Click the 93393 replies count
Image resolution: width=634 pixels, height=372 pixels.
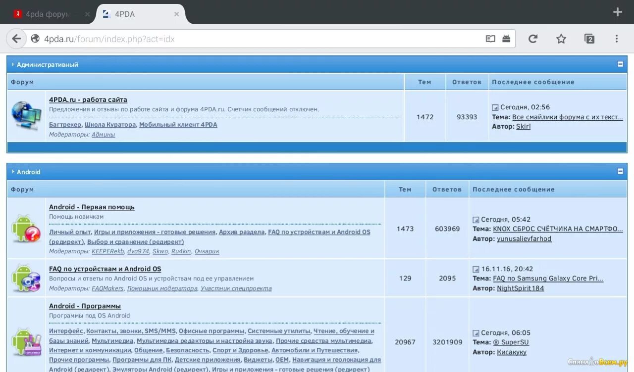[467, 117]
